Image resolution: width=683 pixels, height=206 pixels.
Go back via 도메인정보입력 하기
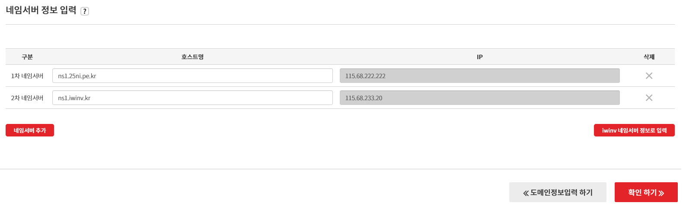point(558,193)
